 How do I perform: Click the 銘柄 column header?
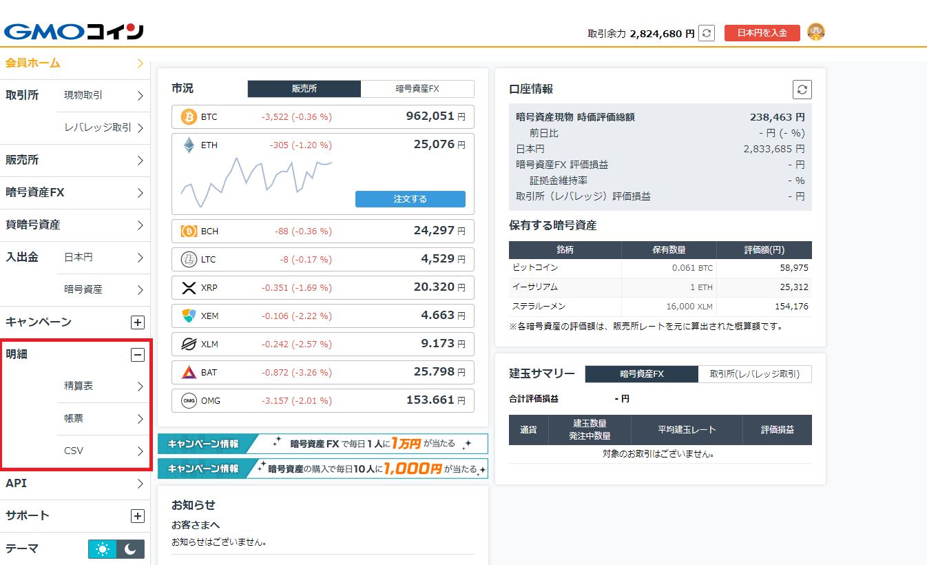pos(565,250)
